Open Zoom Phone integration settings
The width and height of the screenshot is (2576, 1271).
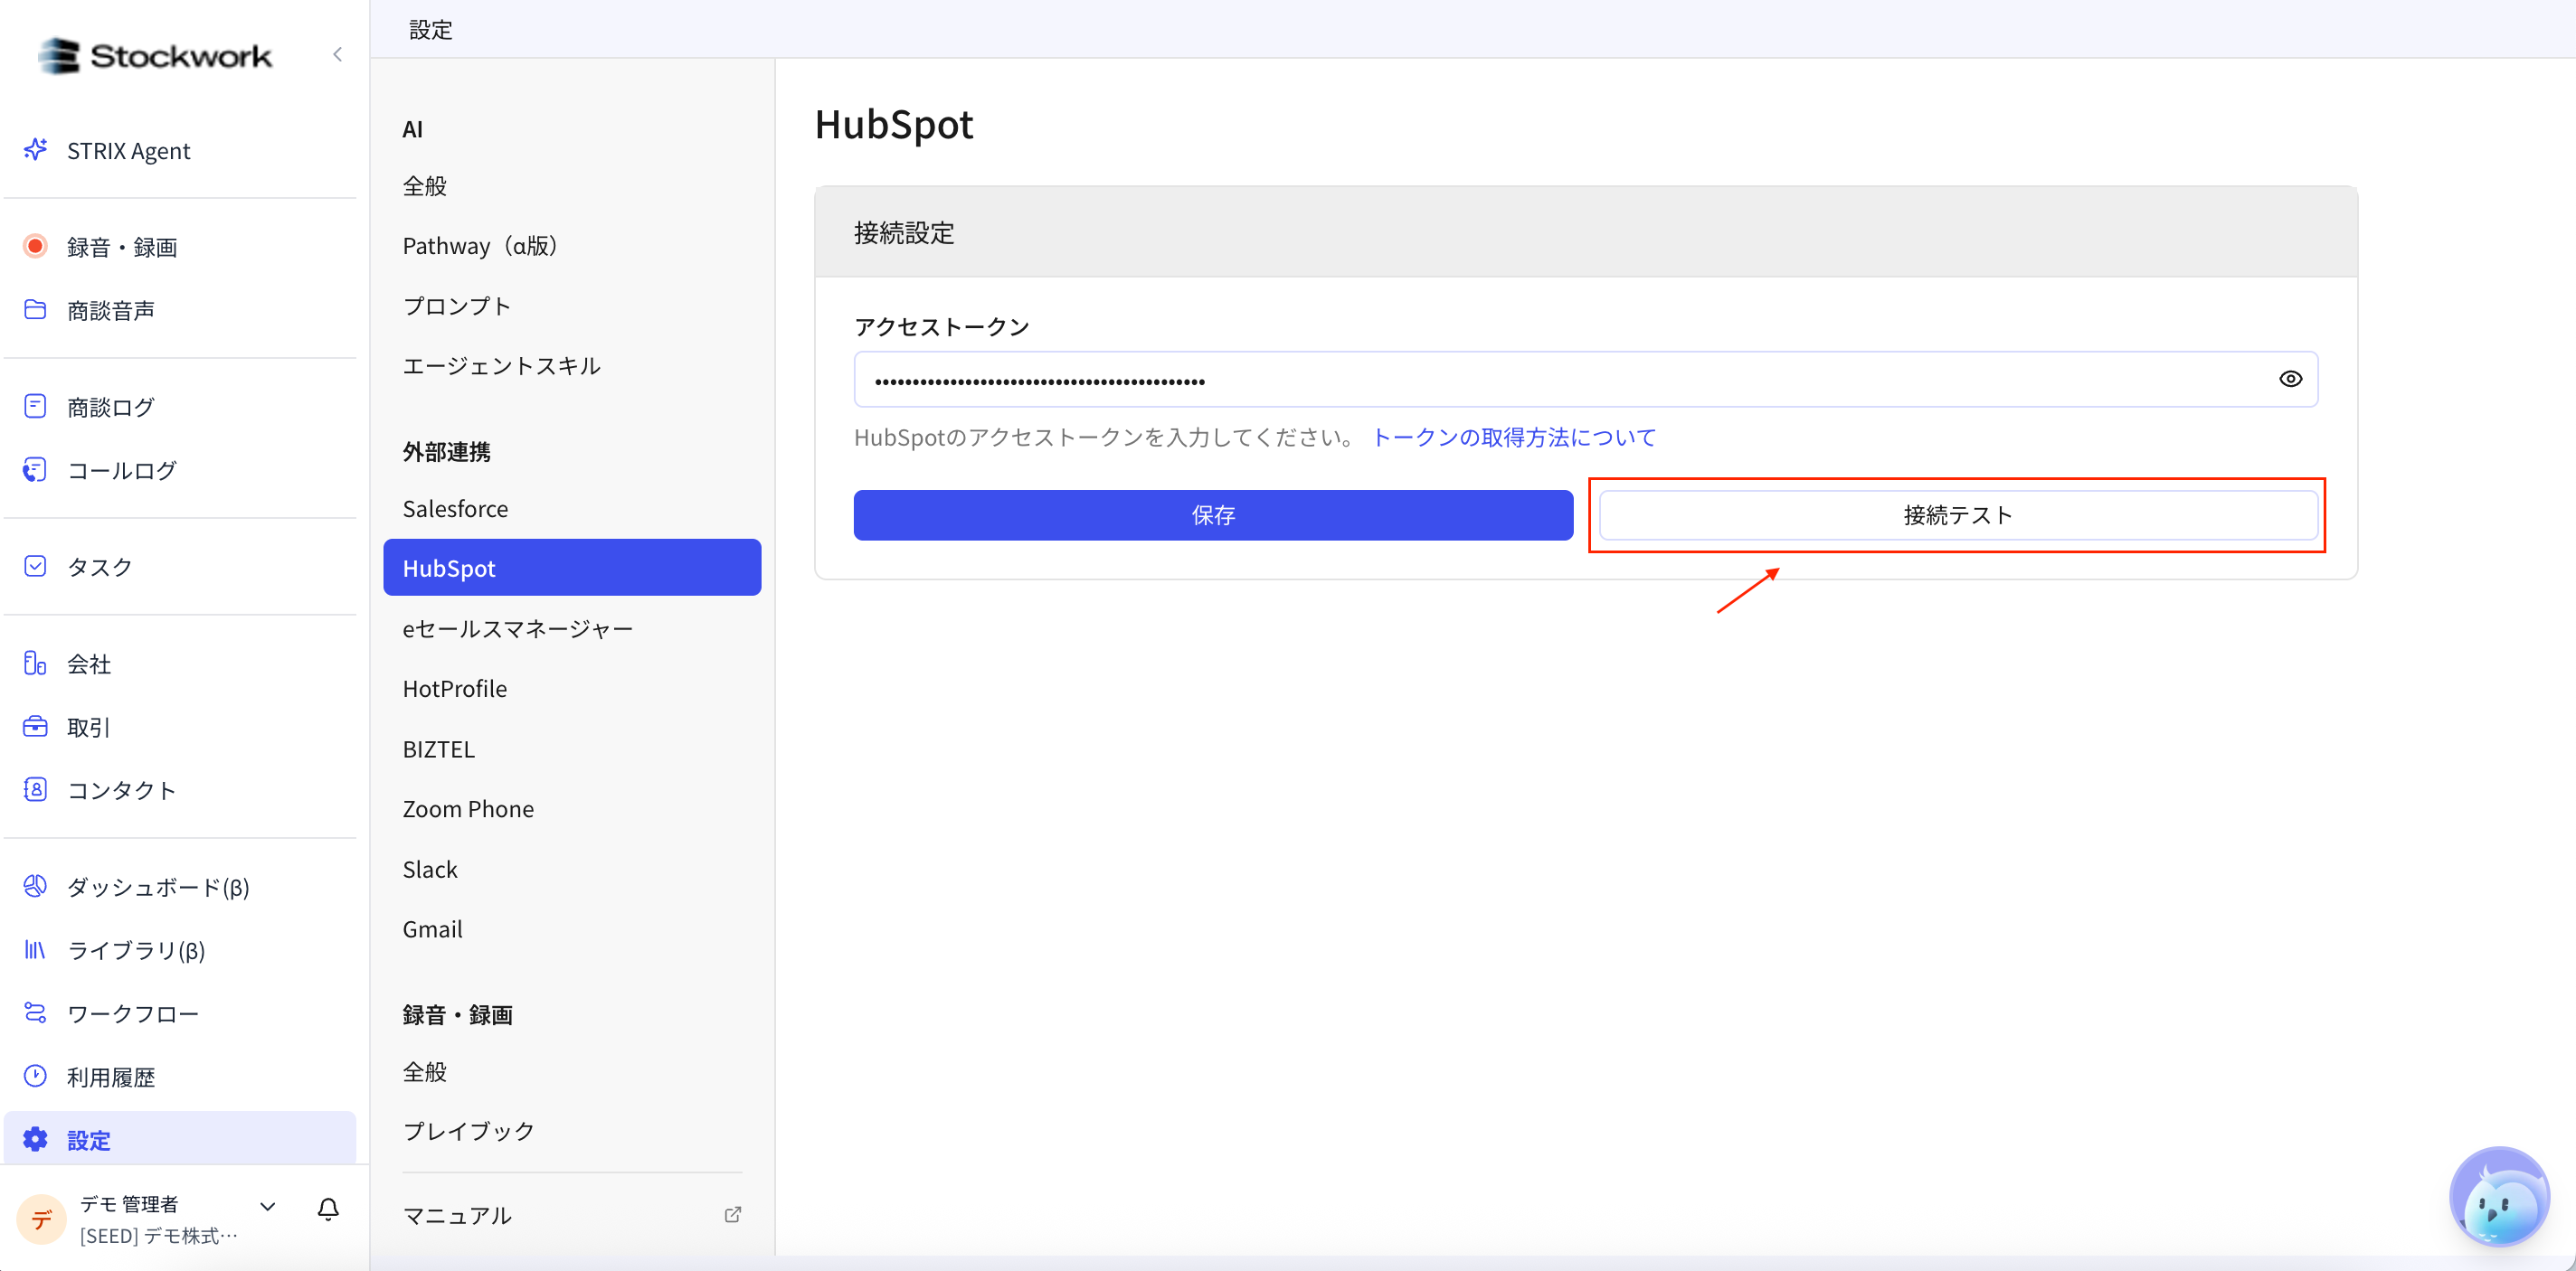click(572, 808)
